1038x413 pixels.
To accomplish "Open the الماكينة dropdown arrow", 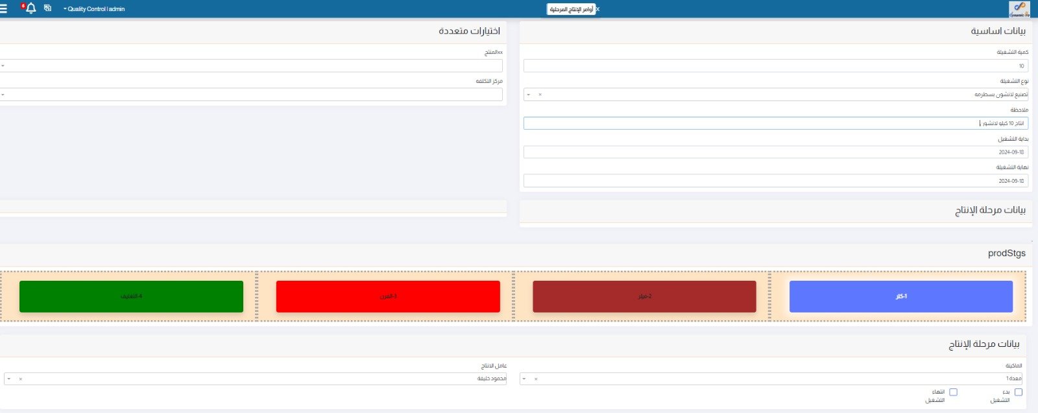I will point(524,379).
